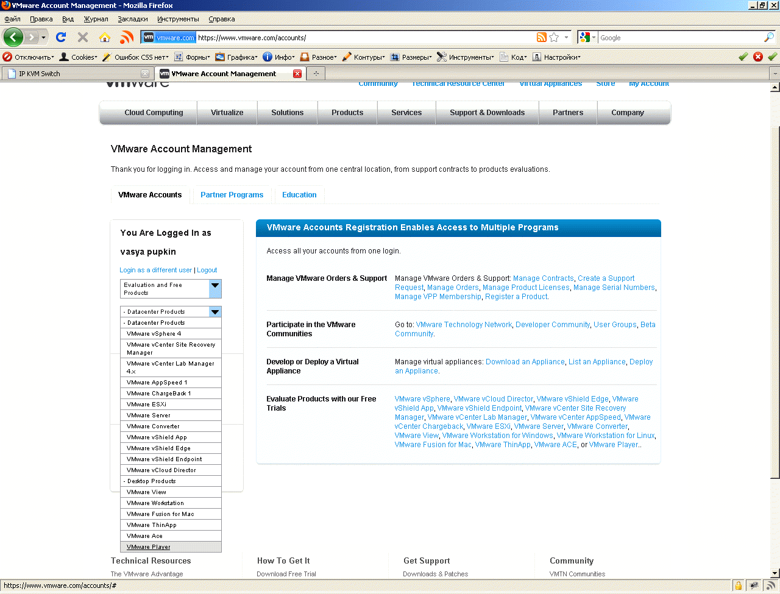
Task: Click the orange RSS feed toolbar icon
Action: pyautogui.click(x=127, y=37)
